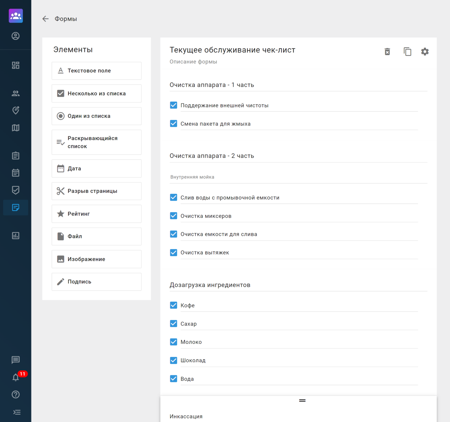450x422 pixels.
Task: Add a Текстовое поле element
Action: tap(97, 71)
